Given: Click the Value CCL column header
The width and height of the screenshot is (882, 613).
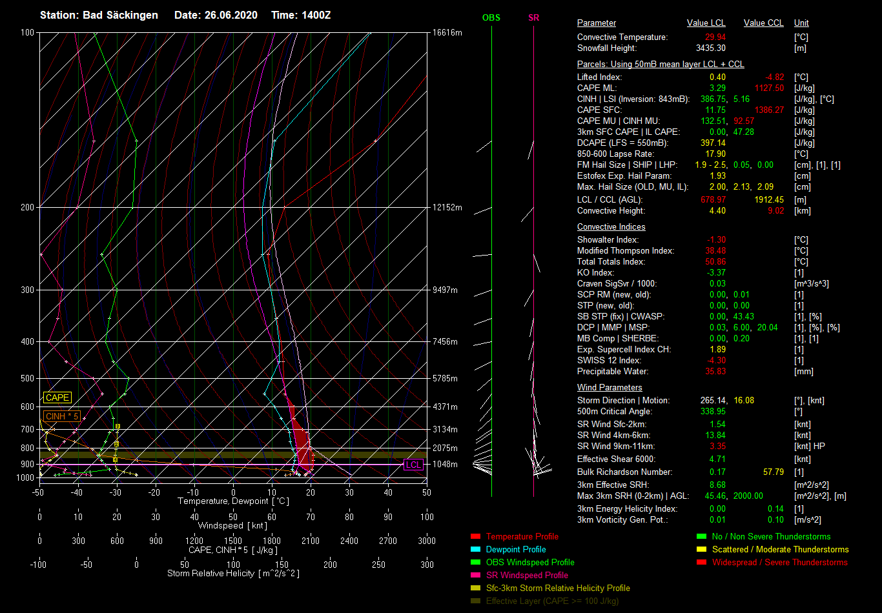Looking at the screenshot, I should [763, 23].
